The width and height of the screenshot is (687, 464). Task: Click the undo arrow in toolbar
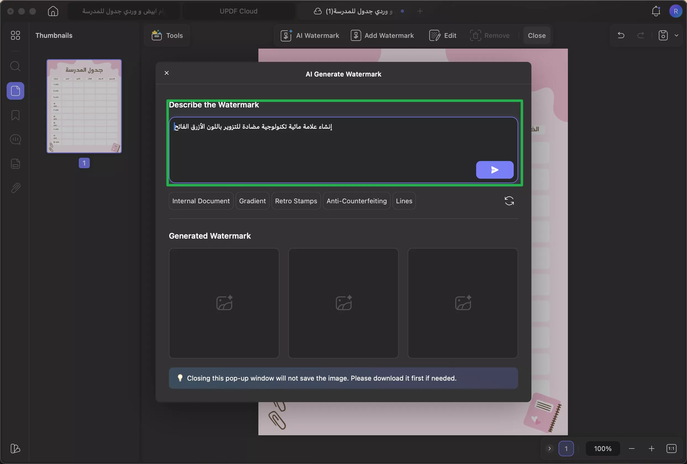(621, 35)
